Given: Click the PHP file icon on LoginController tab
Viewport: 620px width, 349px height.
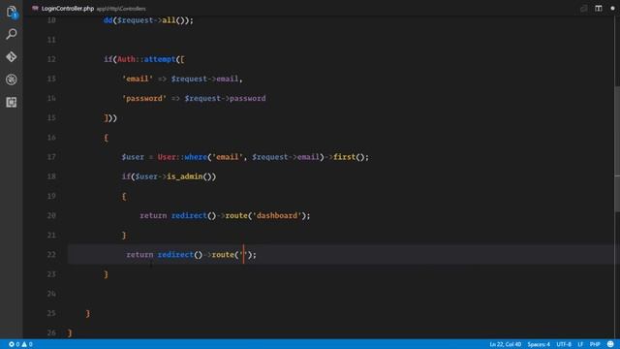Looking at the screenshot, I should [x=35, y=9].
